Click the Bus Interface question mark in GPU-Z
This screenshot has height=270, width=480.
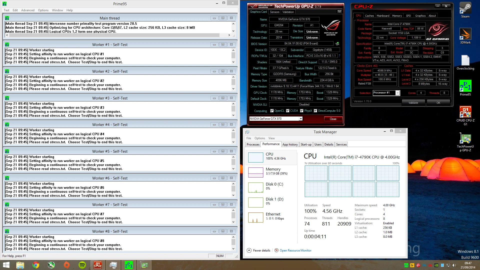[x=339, y=56]
